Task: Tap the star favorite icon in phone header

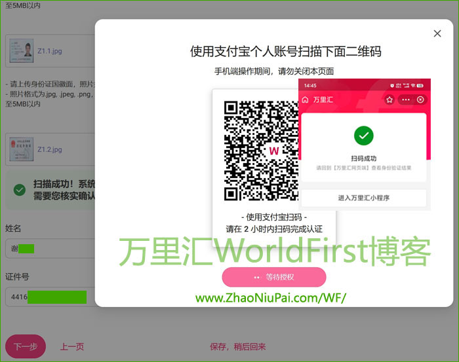Action: (x=389, y=100)
